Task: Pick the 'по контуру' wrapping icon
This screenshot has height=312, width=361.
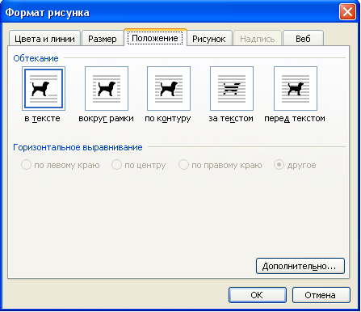Action: pyautogui.click(x=169, y=88)
